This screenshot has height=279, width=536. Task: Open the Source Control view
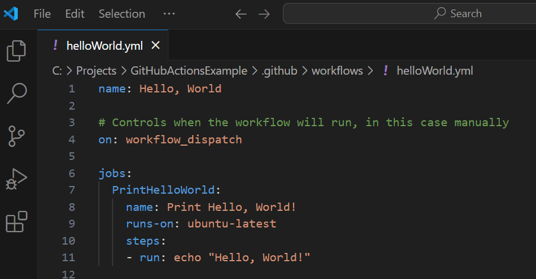(17, 136)
